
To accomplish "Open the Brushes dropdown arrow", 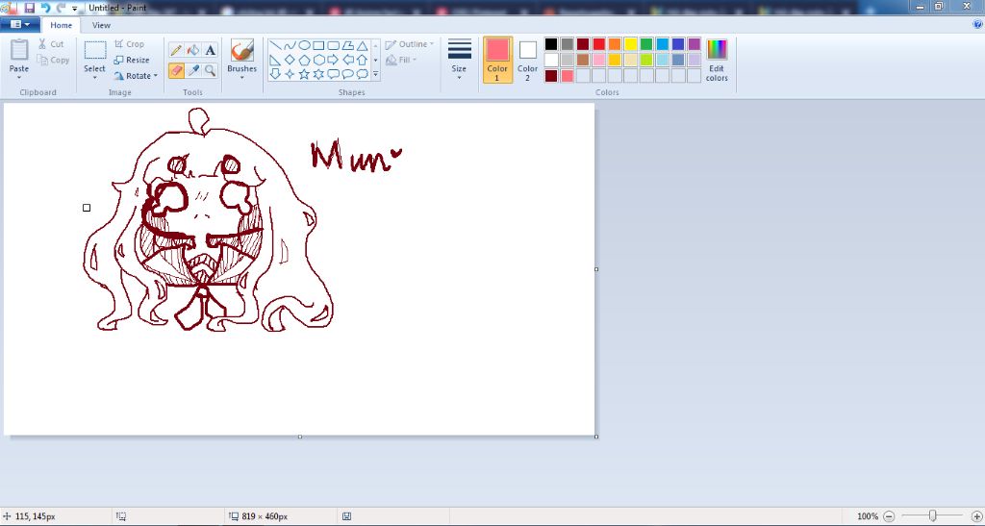I will pos(241,78).
